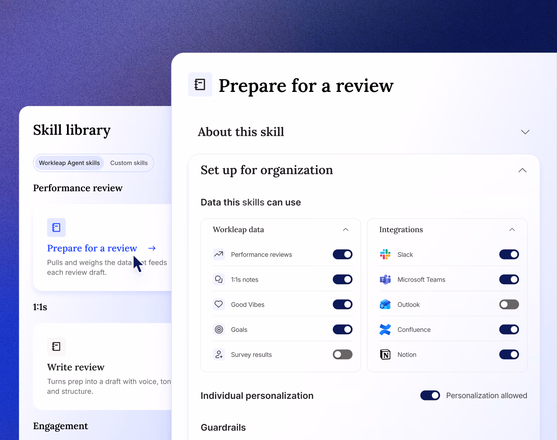
Task: Click the notebook icon on Write review card
Action: (x=56, y=346)
